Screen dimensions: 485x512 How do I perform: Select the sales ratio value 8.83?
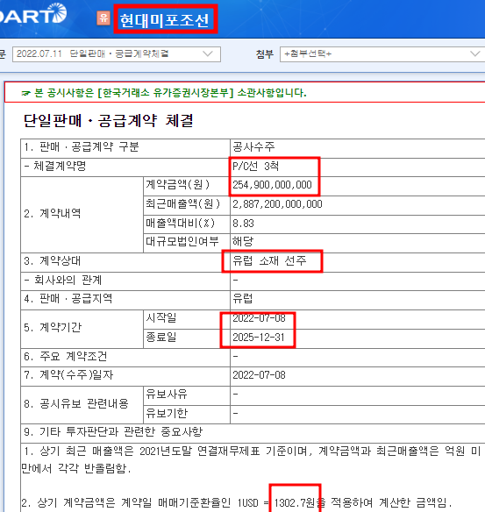click(x=243, y=224)
